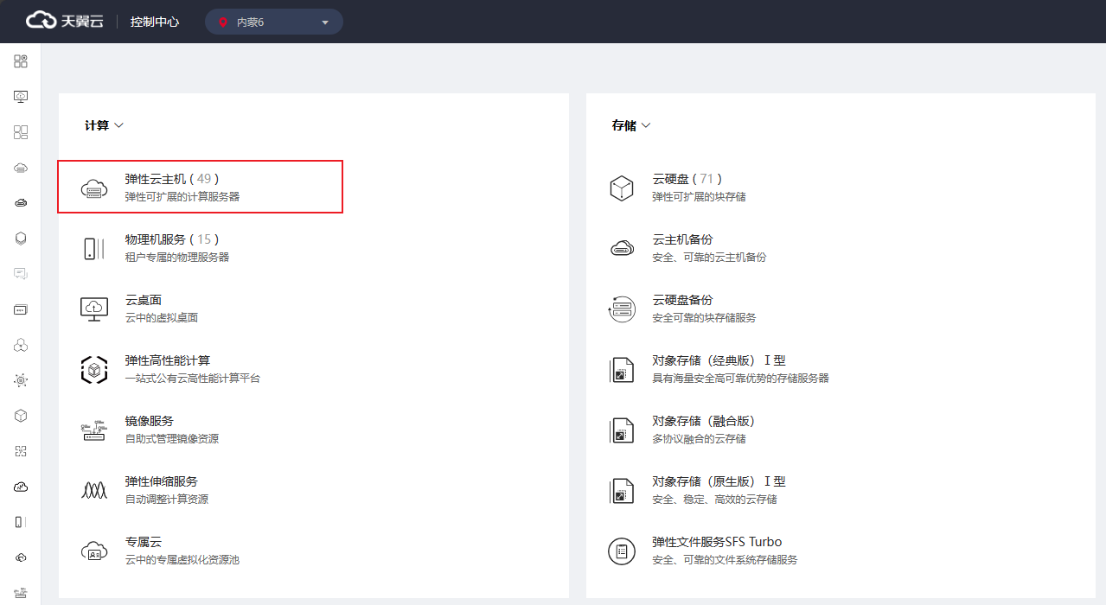The height and width of the screenshot is (605, 1106).
Task: Click the three hexagons cluster sidebar icon
Action: [x=21, y=345]
